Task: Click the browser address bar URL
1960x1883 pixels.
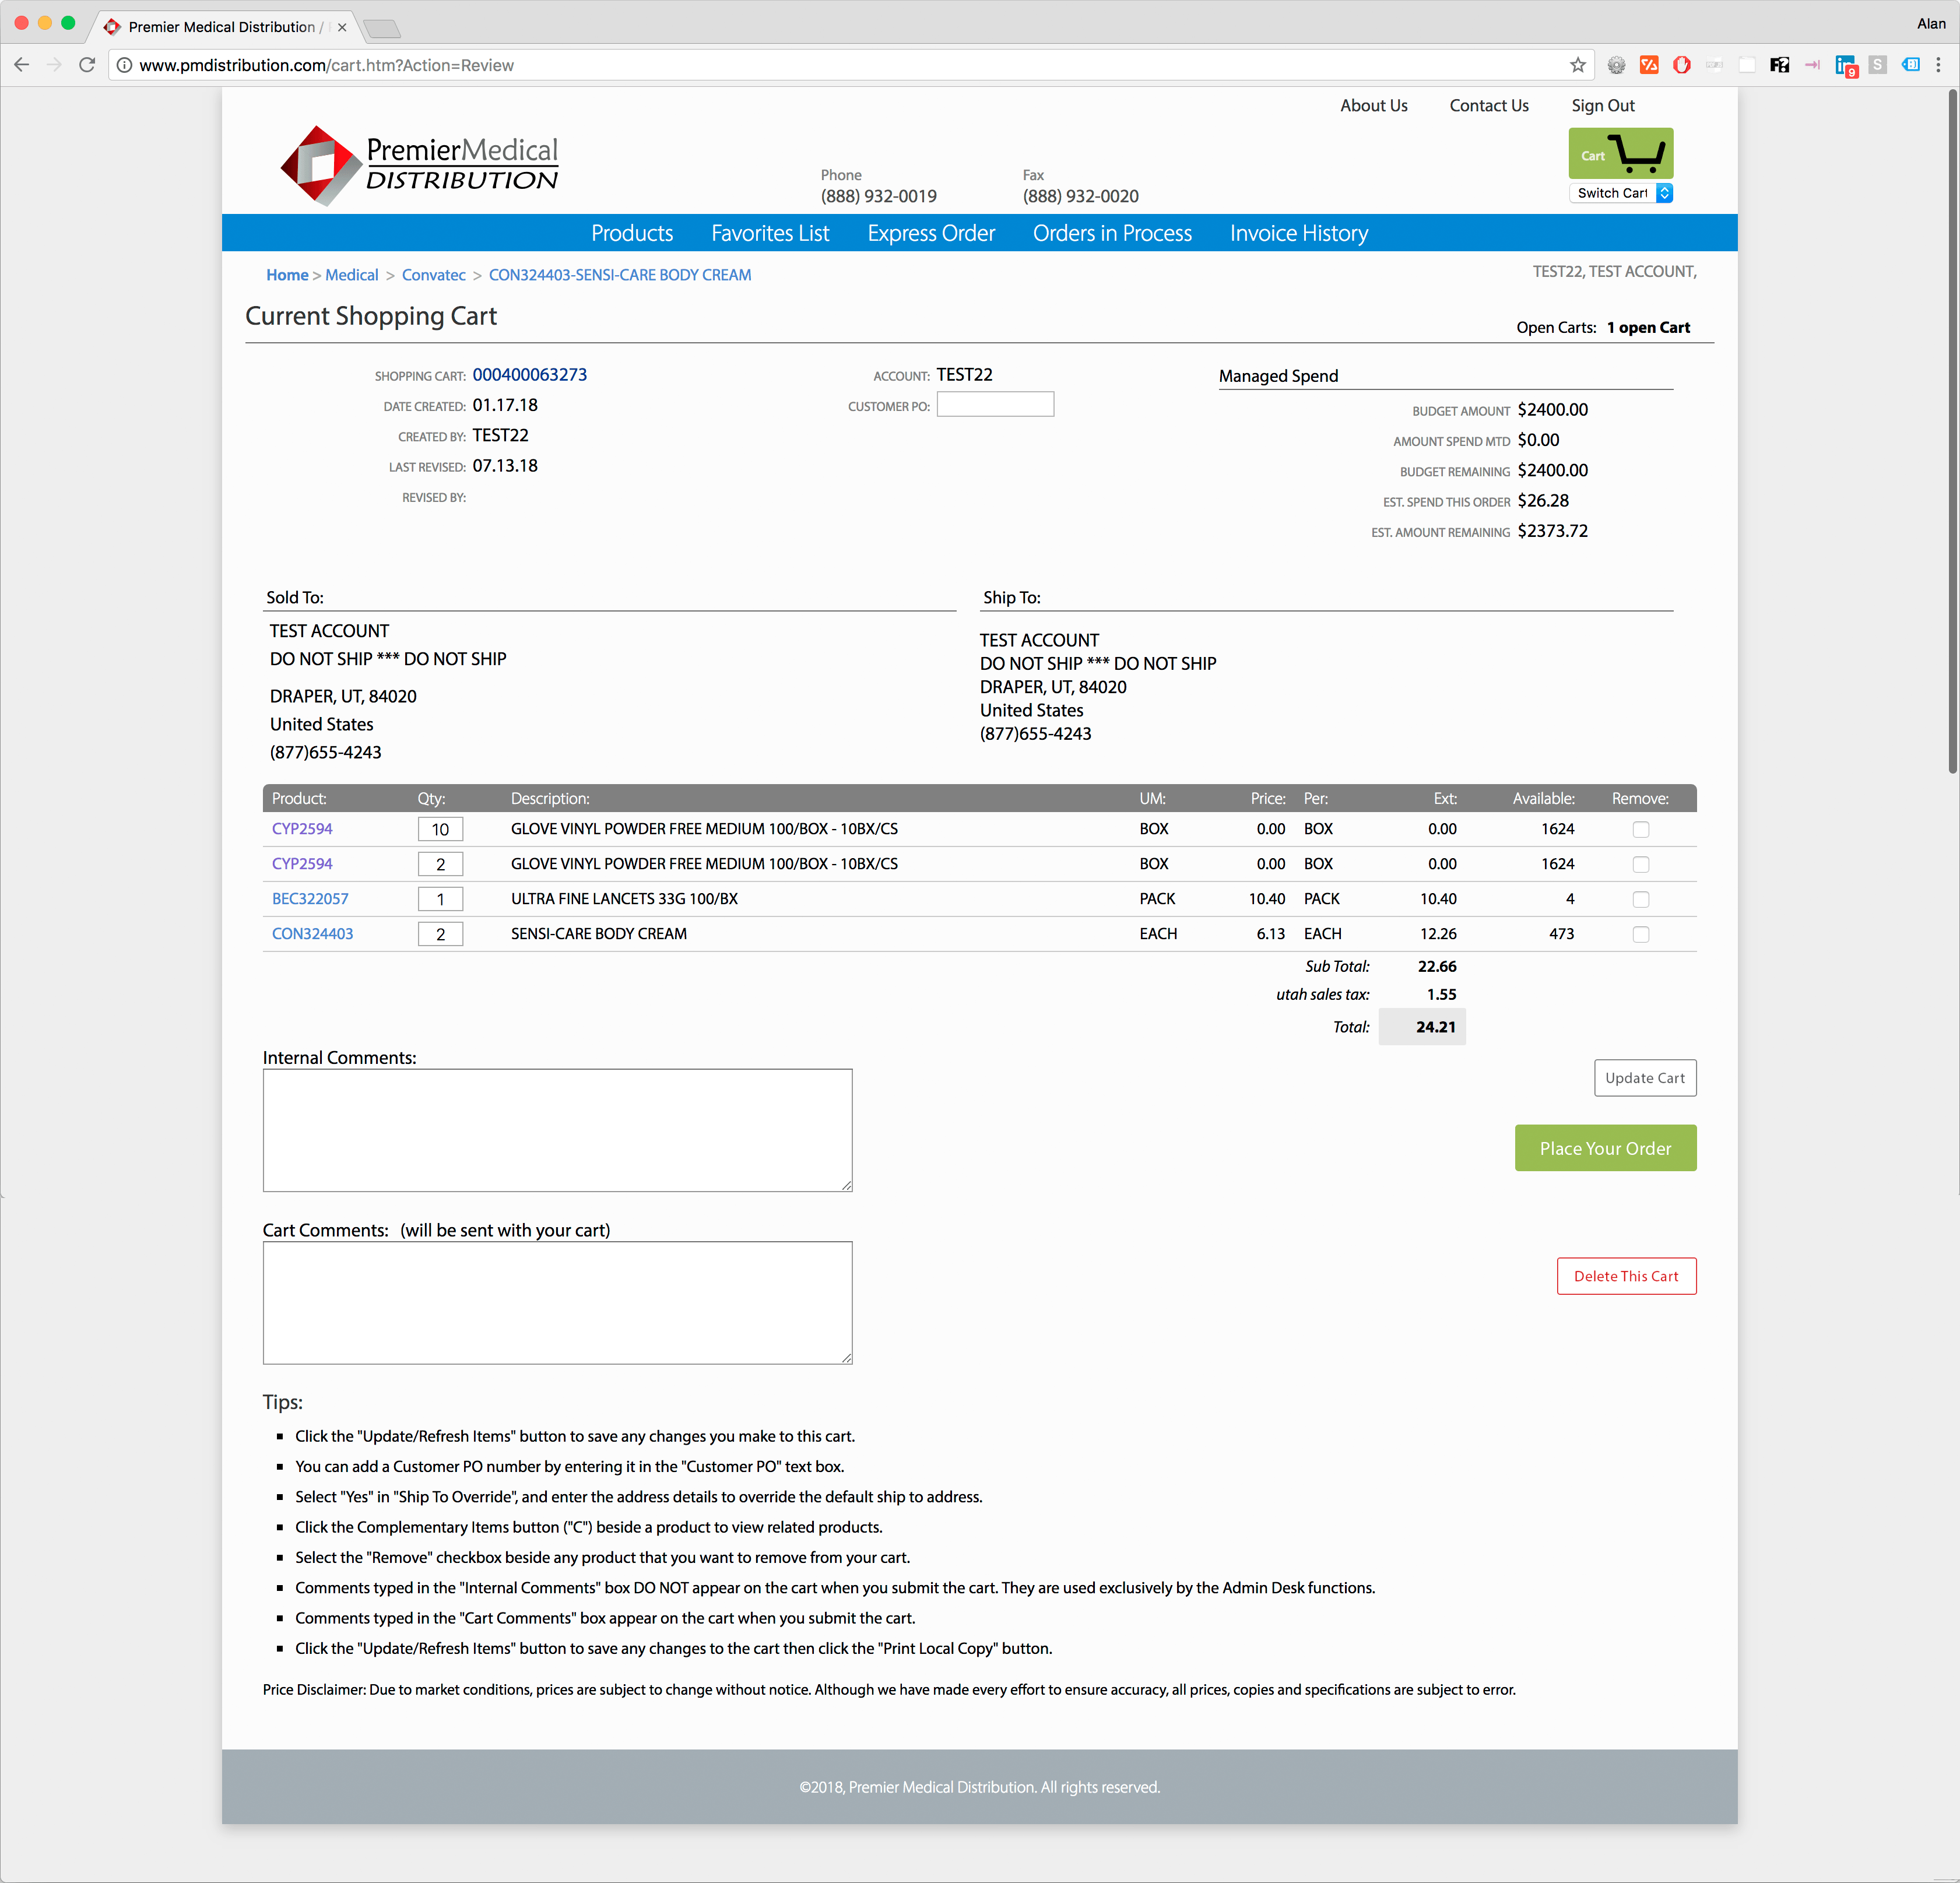Action: pyautogui.click(x=326, y=65)
